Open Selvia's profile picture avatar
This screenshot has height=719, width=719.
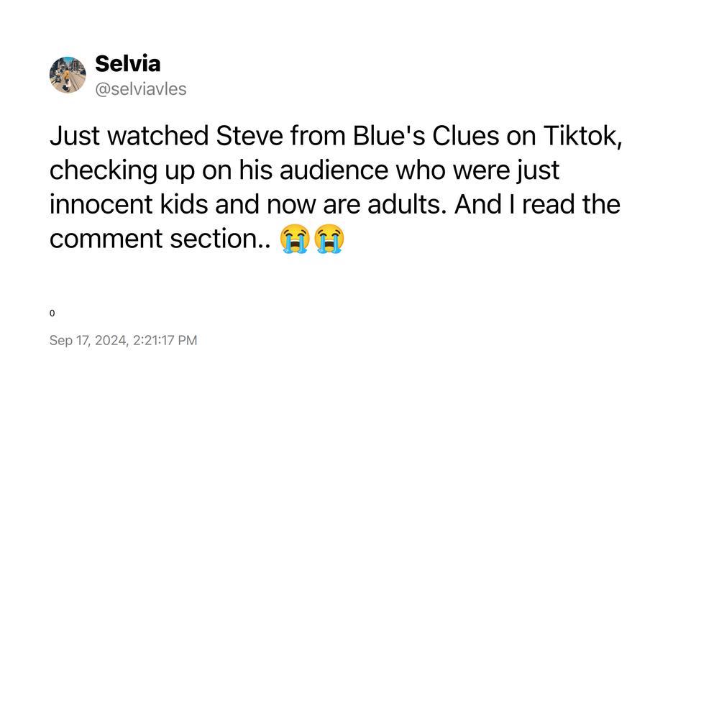coord(68,75)
